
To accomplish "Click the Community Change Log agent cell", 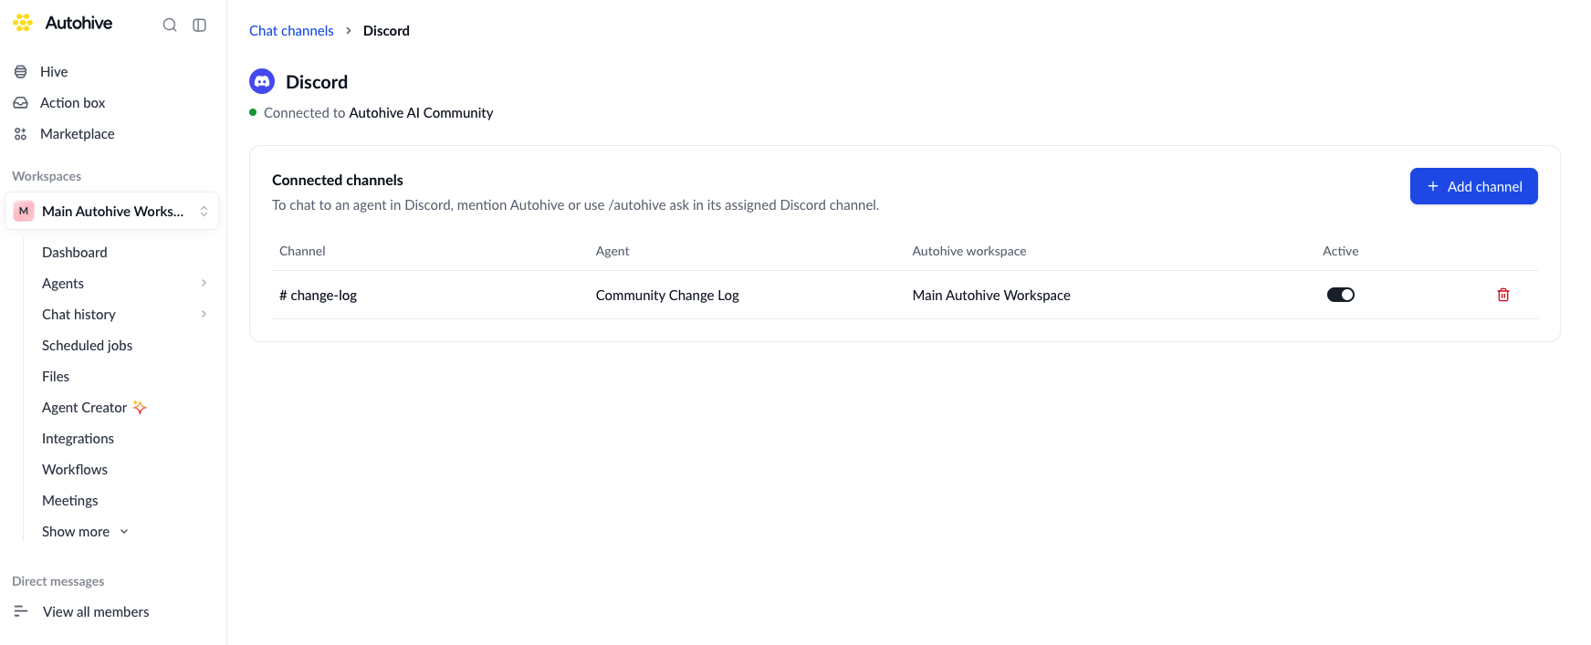I will tap(667, 296).
